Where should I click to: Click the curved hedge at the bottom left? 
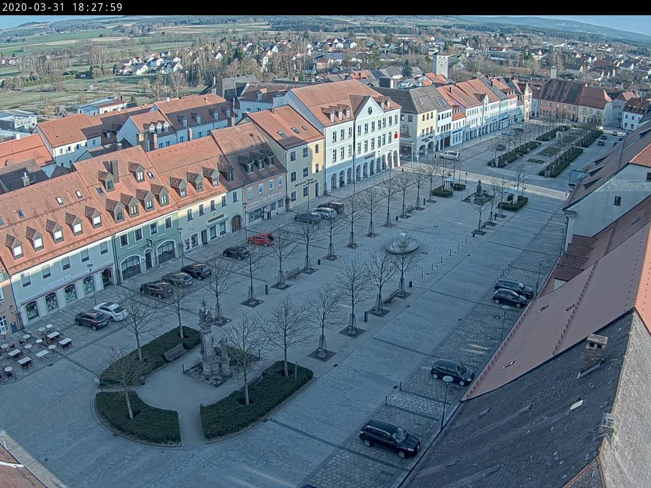point(137,419)
